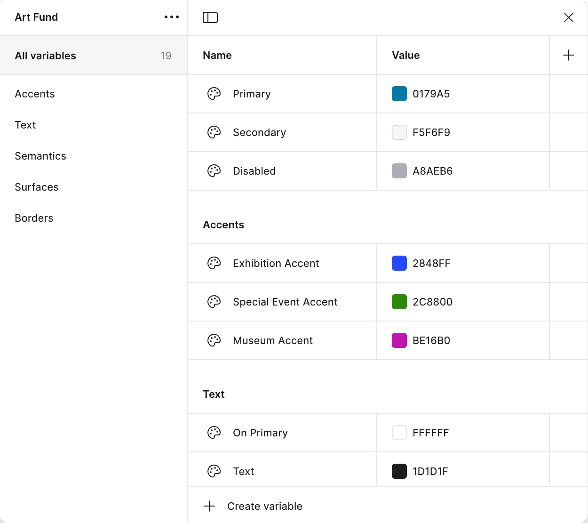Select the Disabled variable name

point(254,171)
